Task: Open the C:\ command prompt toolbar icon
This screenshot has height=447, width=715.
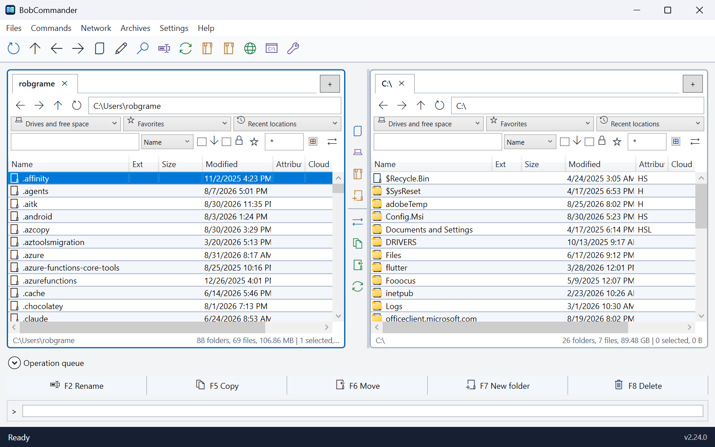Action: (x=271, y=48)
